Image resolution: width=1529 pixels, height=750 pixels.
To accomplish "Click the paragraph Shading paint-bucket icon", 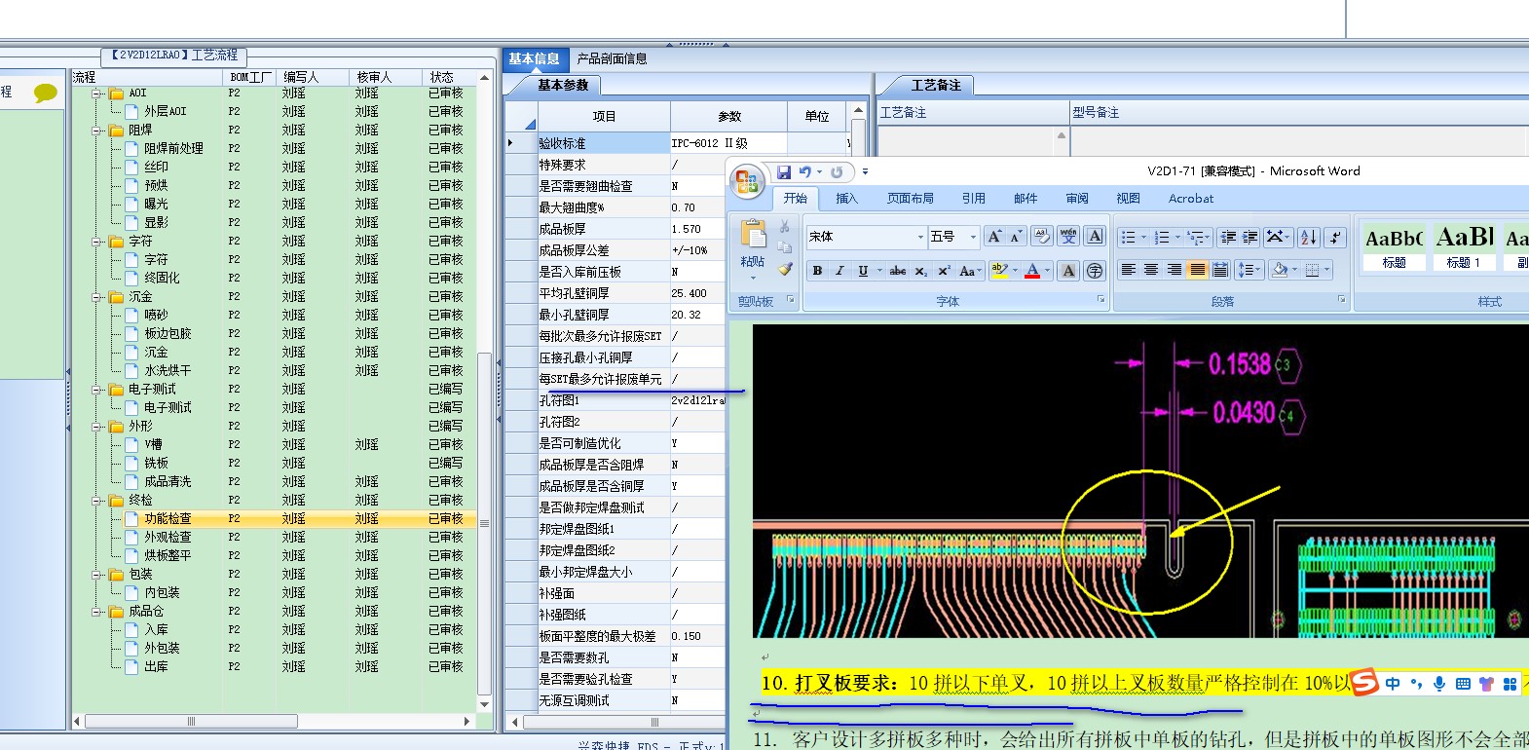I will coord(1280,270).
